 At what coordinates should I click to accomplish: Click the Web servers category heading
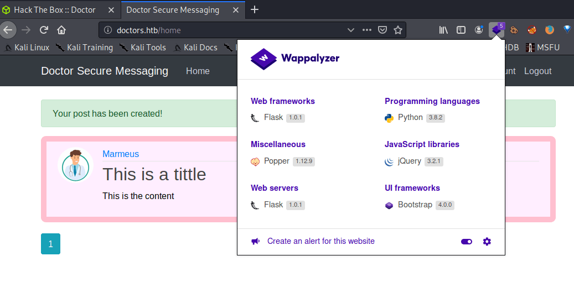coord(275,187)
